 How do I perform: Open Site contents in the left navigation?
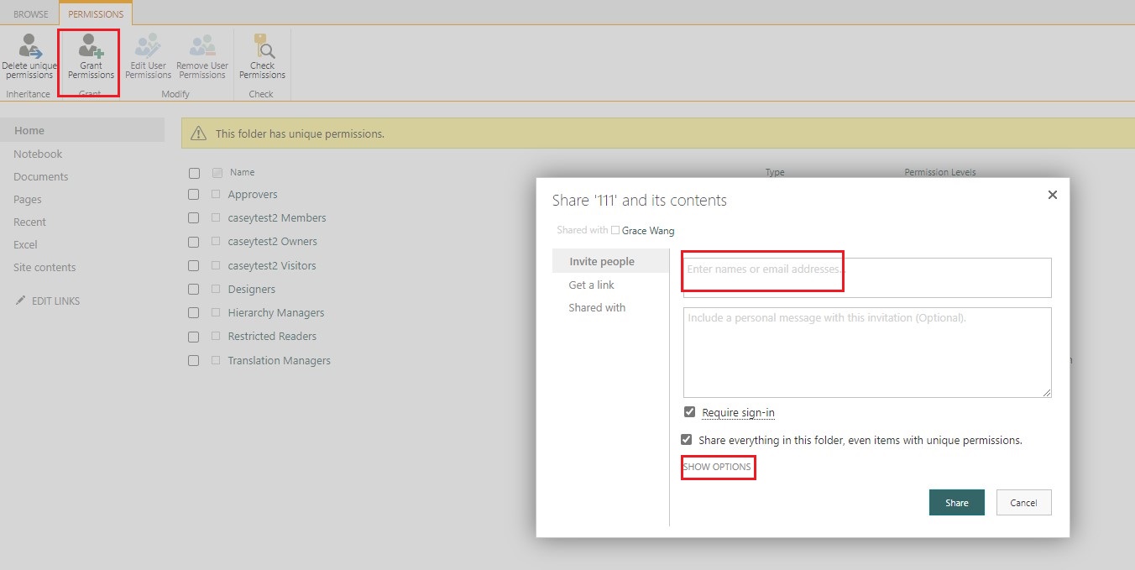tap(44, 267)
